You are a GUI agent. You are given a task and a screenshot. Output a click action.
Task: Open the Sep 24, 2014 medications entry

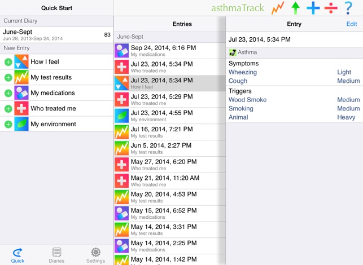point(169,51)
